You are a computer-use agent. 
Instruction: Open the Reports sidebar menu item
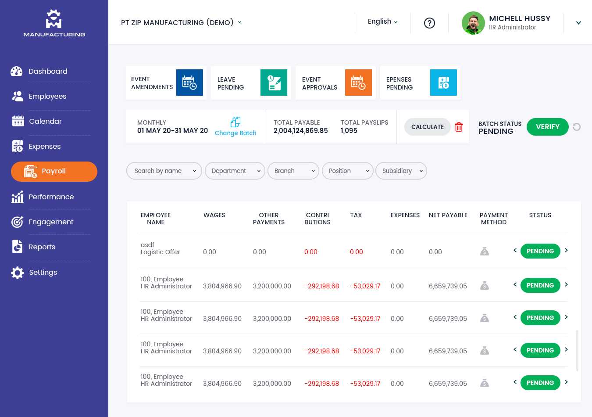pyautogui.click(x=42, y=247)
